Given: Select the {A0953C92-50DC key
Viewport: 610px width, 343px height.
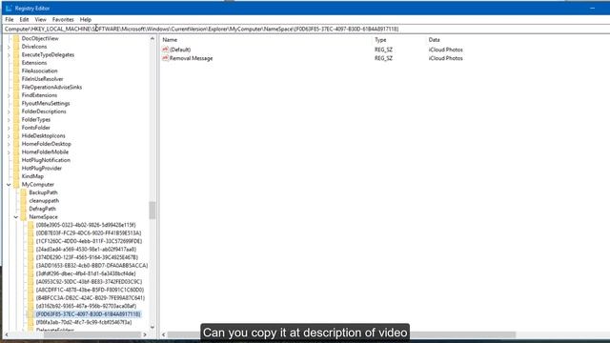Looking at the screenshot, I should click(89, 282).
